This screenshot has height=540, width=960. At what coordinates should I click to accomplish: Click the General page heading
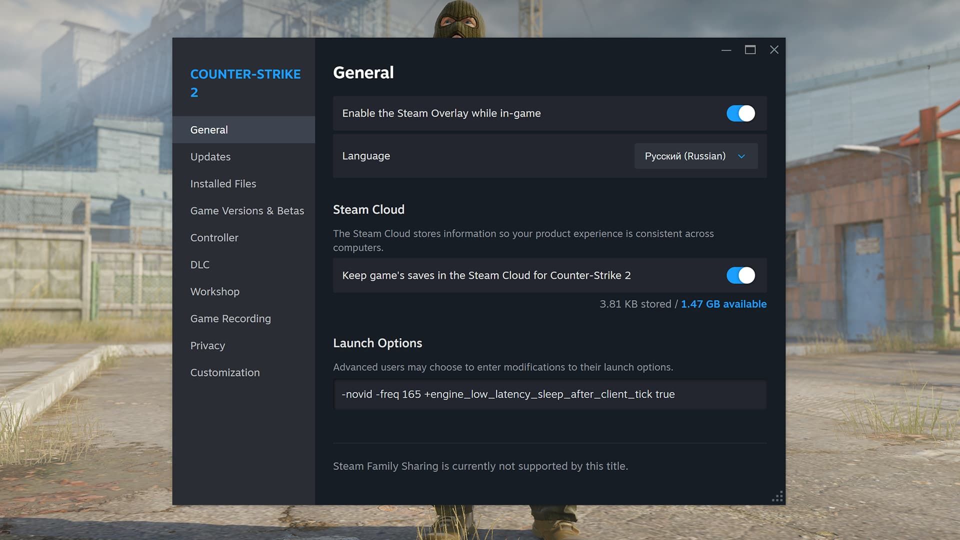(x=363, y=73)
